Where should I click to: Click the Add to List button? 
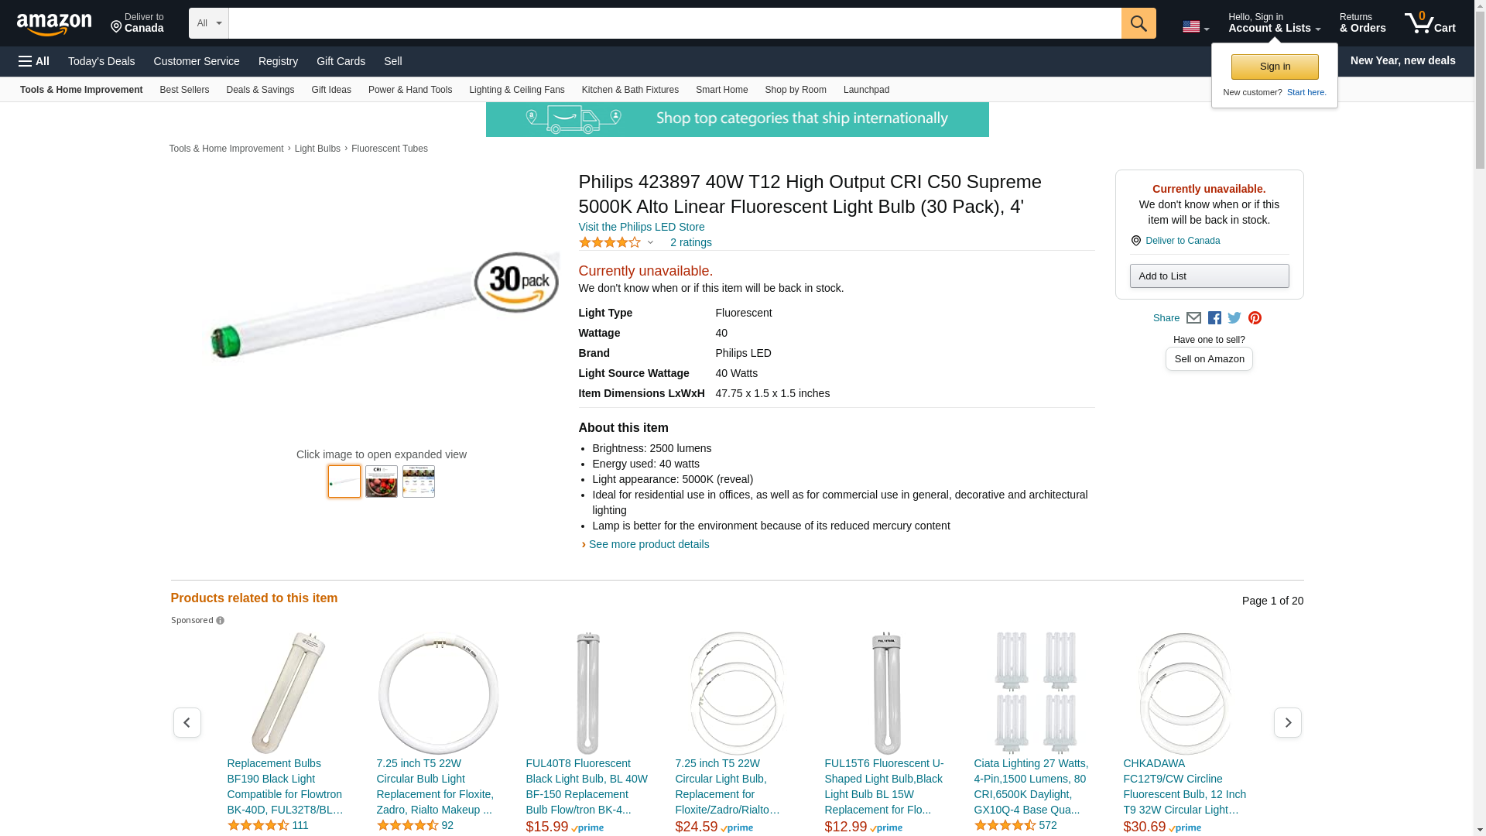pyautogui.click(x=1209, y=276)
